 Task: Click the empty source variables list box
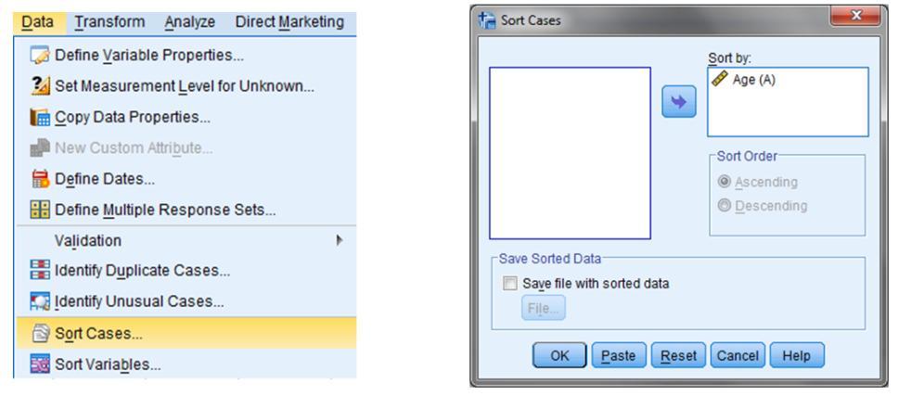click(570, 153)
